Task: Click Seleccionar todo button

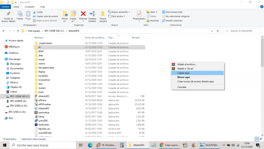Action: point(172,12)
